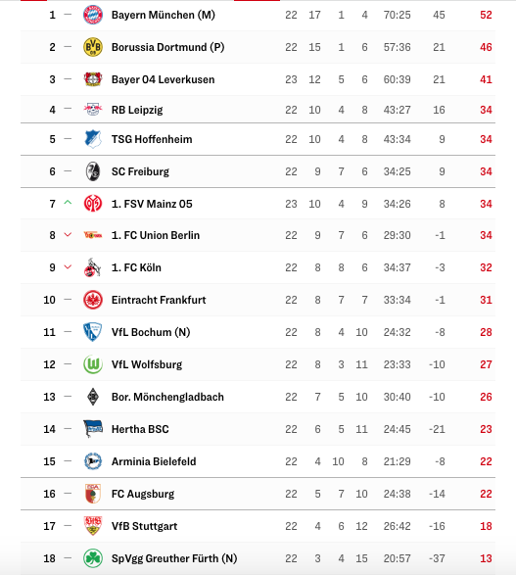The height and width of the screenshot is (575, 516).
Task: Click red down arrow beside Union Berlin
Action: coord(68,235)
